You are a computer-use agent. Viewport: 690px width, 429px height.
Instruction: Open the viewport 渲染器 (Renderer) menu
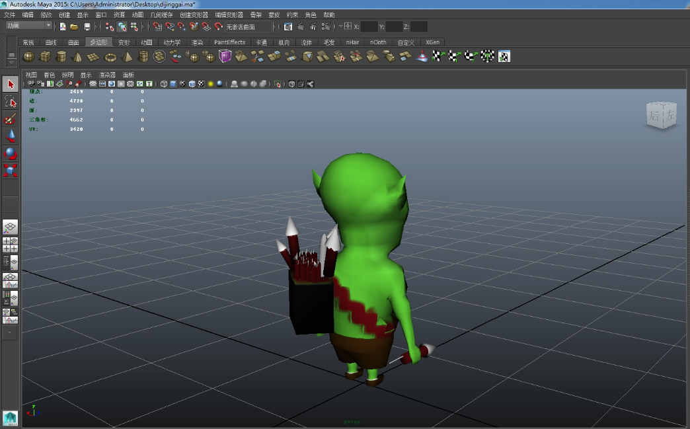(107, 75)
